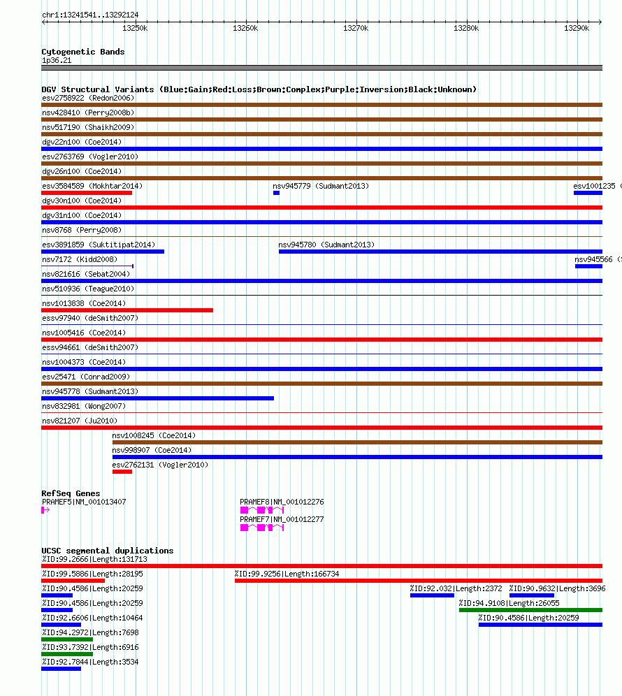Click the %ID:92.7844|Length:3534 duplication label
Screen dimensions: 622x696
point(90,662)
